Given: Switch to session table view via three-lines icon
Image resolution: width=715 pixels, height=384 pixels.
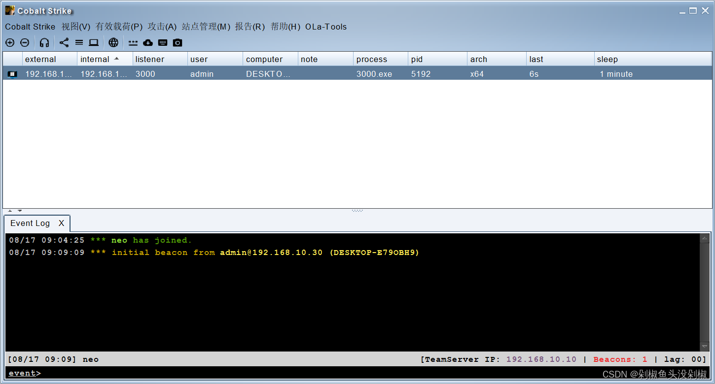Looking at the screenshot, I should click(x=79, y=43).
